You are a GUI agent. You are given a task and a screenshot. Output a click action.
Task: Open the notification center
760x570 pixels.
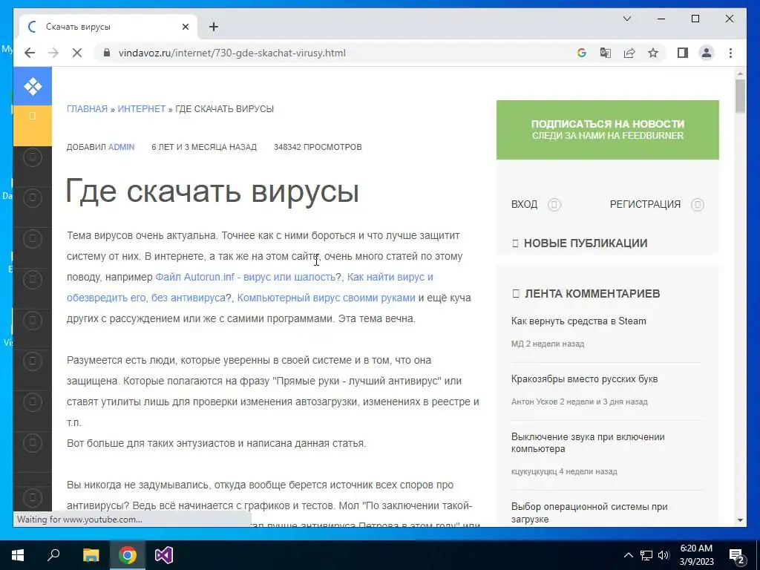pyautogui.click(x=737, y=556)
